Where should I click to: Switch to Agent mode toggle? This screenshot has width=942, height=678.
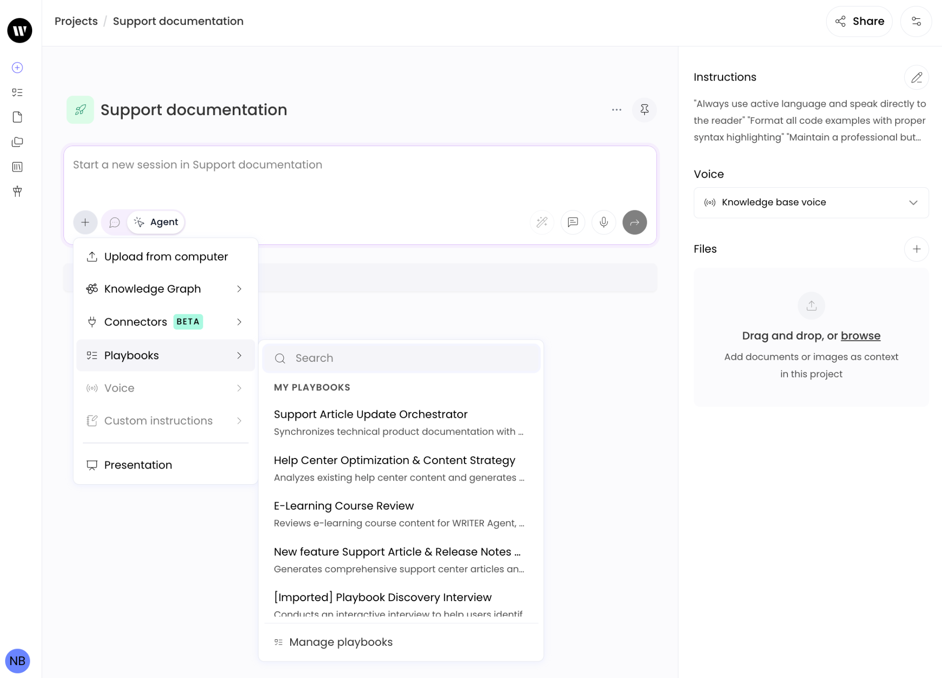156,222
